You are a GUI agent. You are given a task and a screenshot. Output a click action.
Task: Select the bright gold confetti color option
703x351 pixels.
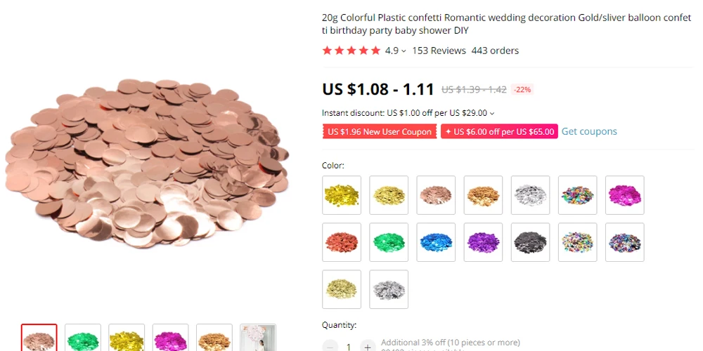[x=342, y=195]
